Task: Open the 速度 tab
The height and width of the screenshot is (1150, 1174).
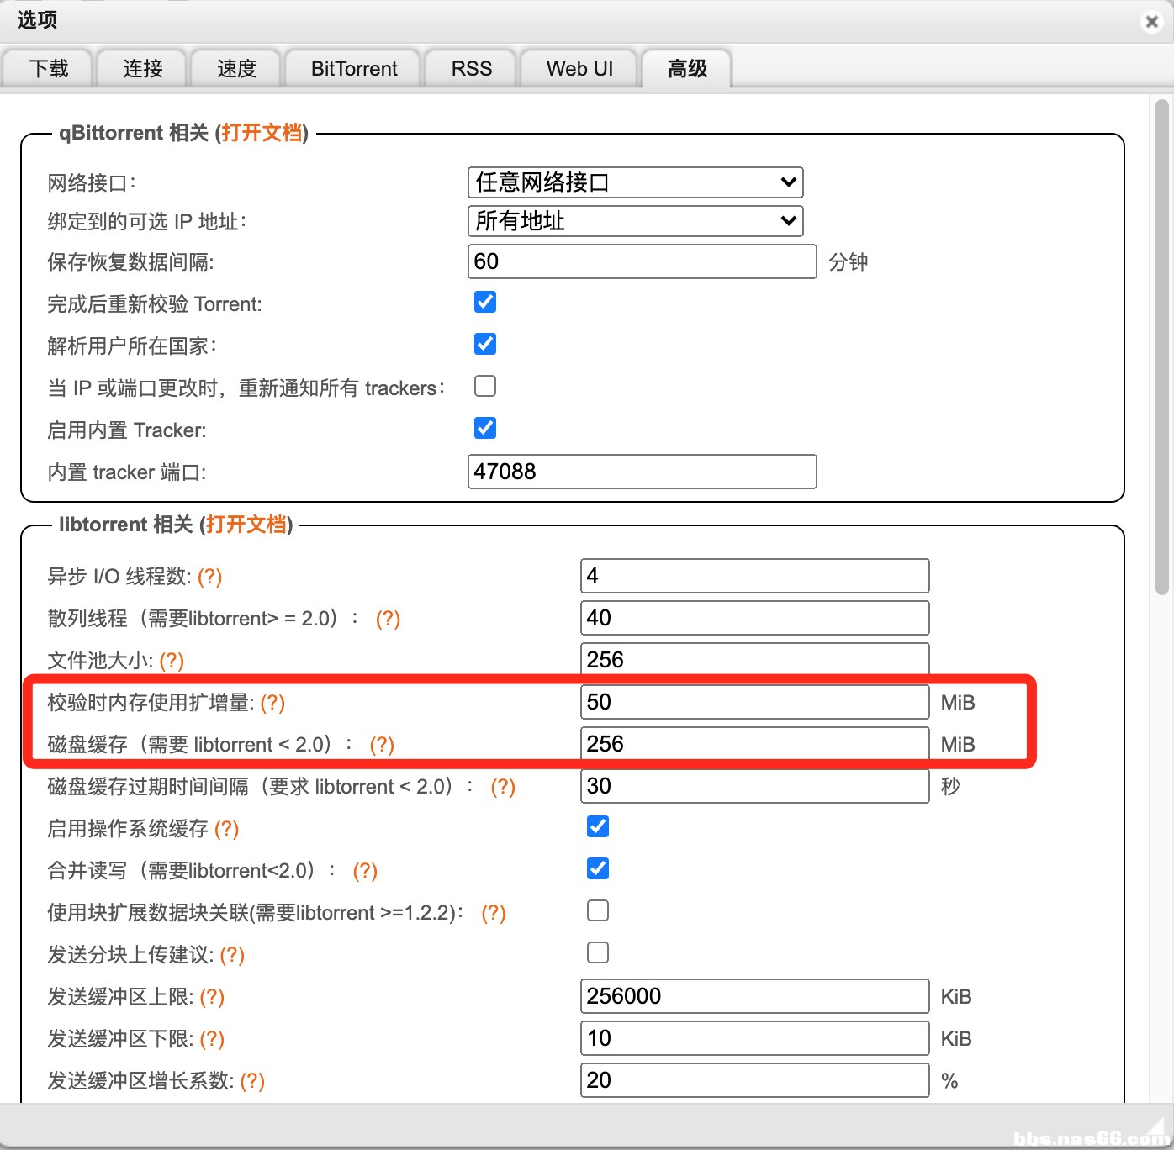Action: [236, 68]
